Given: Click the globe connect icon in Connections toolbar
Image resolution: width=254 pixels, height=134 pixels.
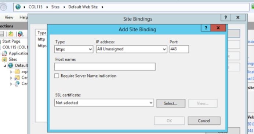Looking at the screenshot, I should 21,34.
